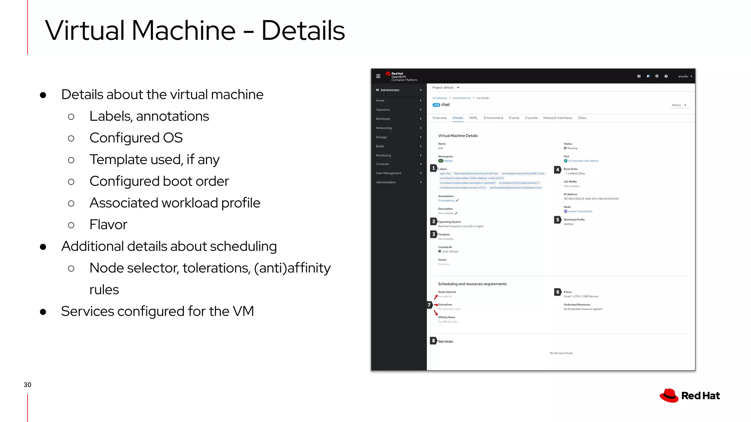The width and height of the screenshot is (751, 422).
Task: Expand the Administration navigation section
Action: (399, 182)
